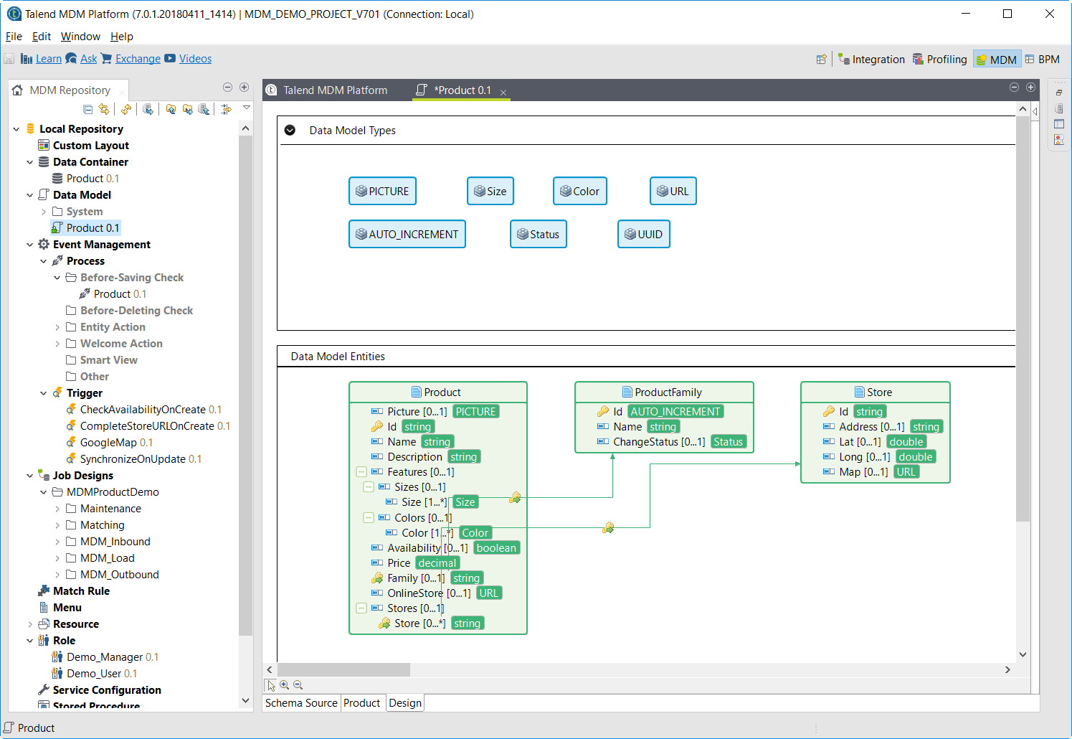Click the export folder icon in repository toolbar
1072x739 pixels.
[x=187, y=109]
